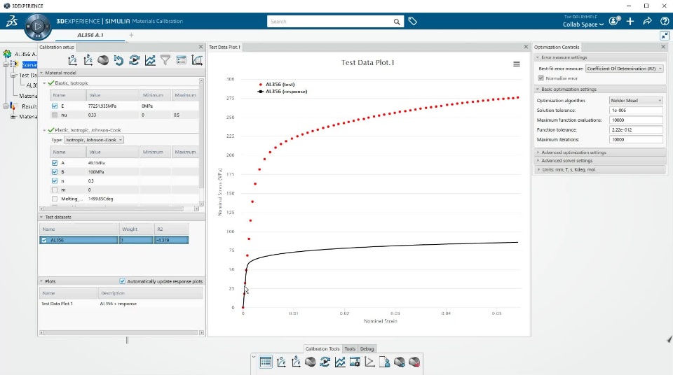
Task: Click the table view icon in bottom toolbar
Action: point(265,362)
